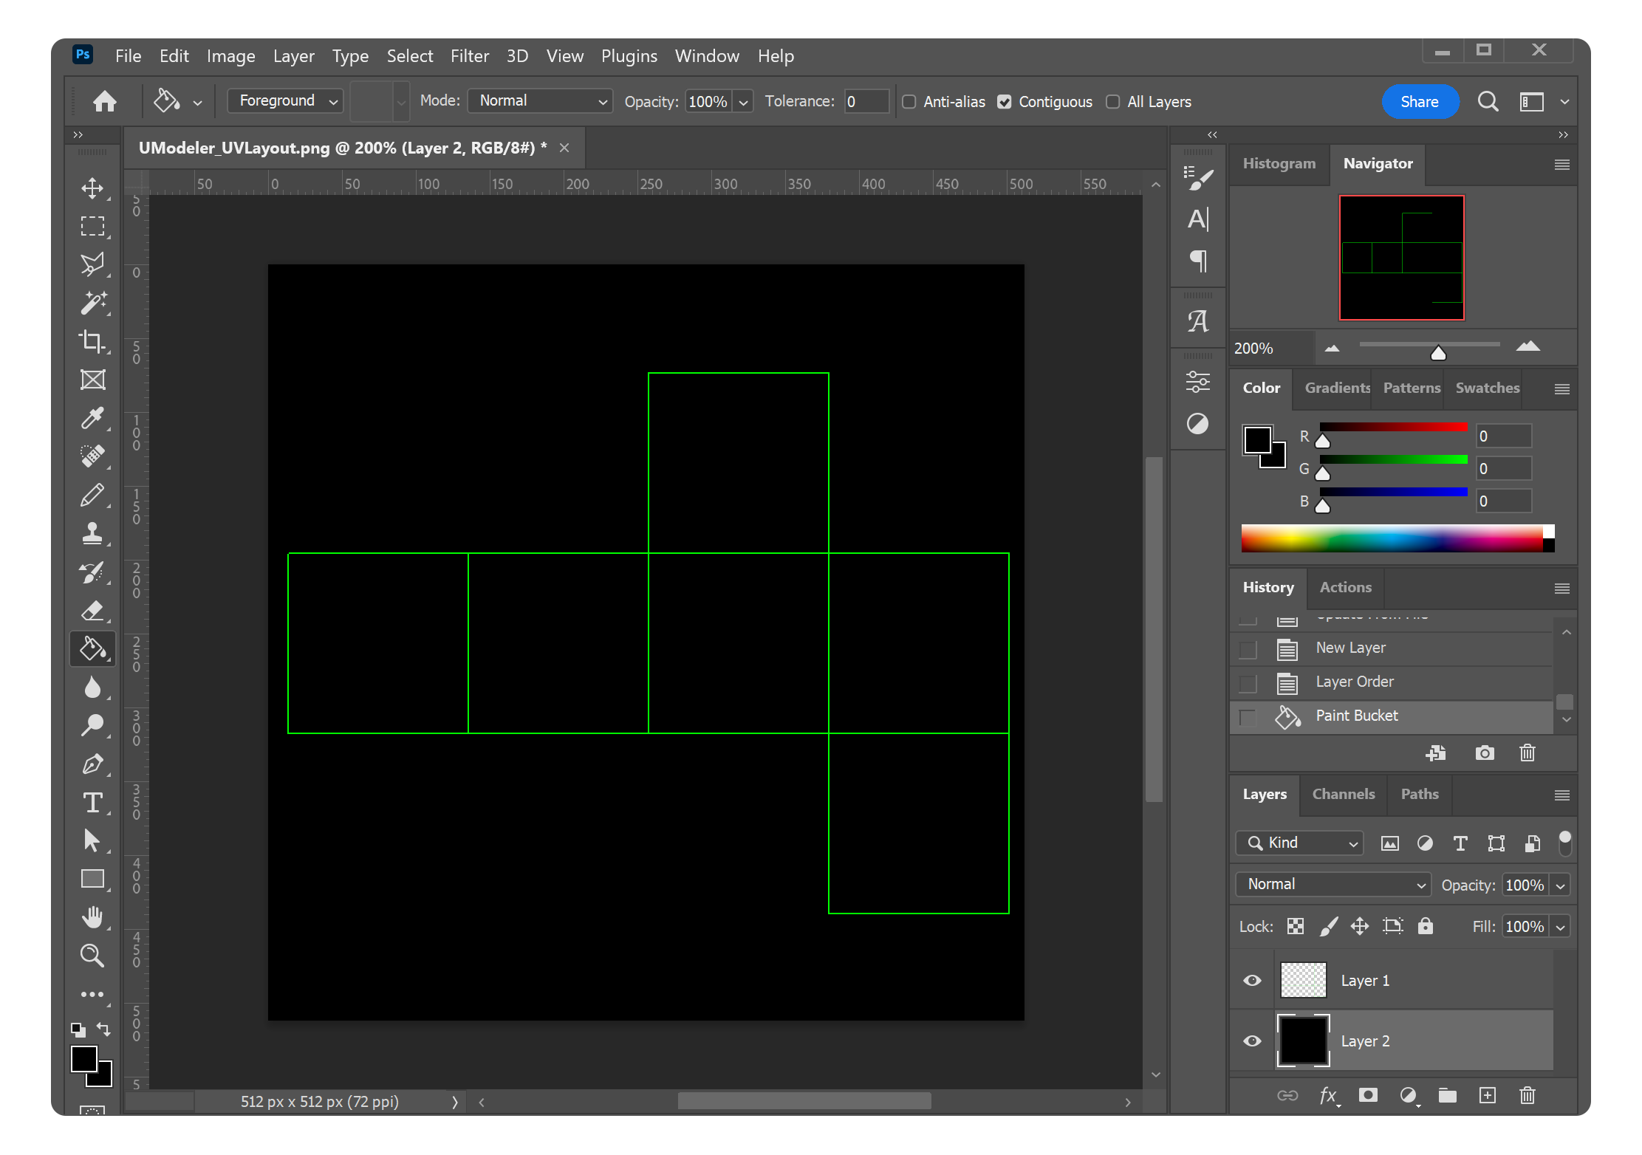Select the Layer Order history state

click(x=1392, y=682)
